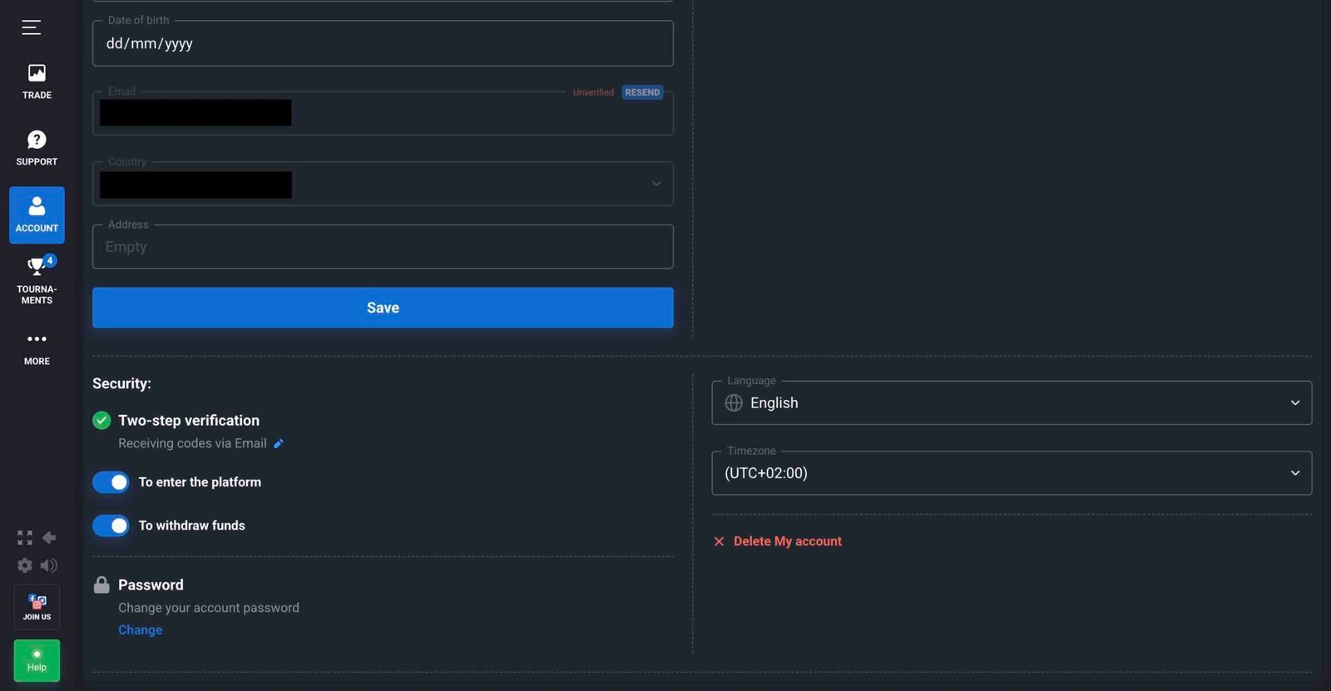This screenshot has width=1331, height=691.
Task: Save the profile changes
Action: pyautogui.click(x=383, y=308)
